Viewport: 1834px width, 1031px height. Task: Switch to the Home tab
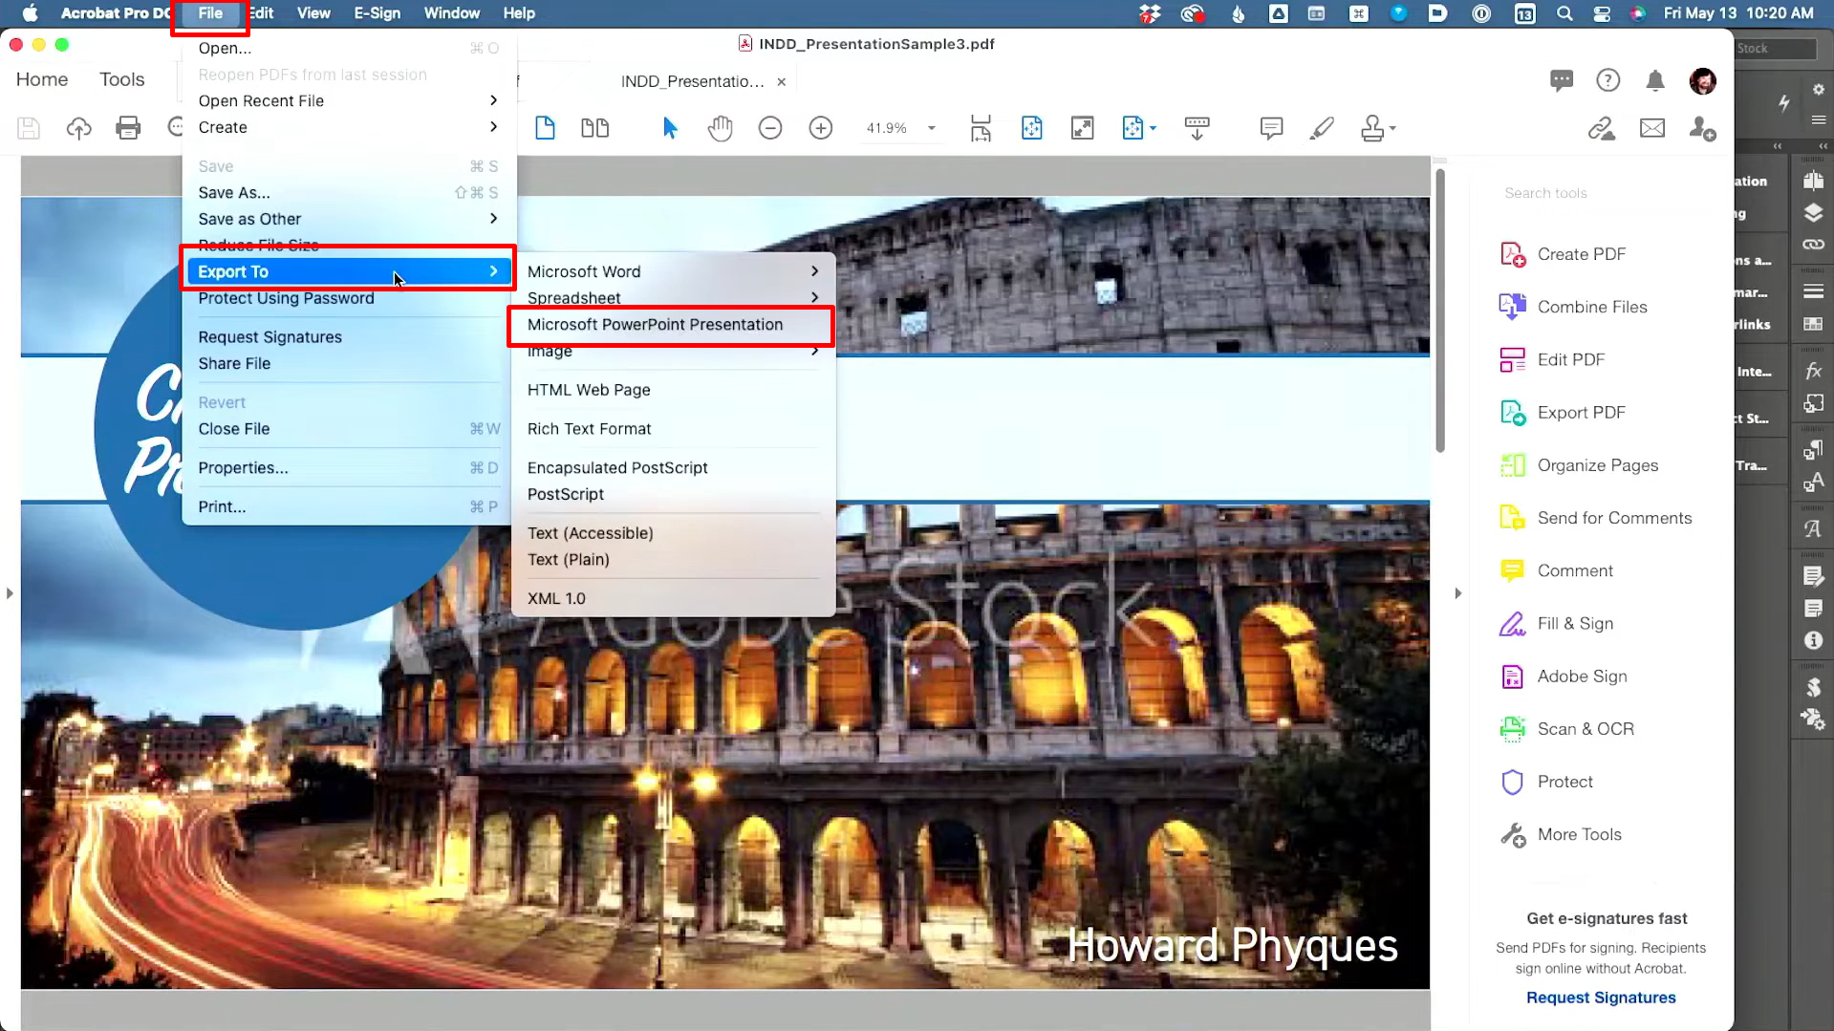[x=42, y=79]
